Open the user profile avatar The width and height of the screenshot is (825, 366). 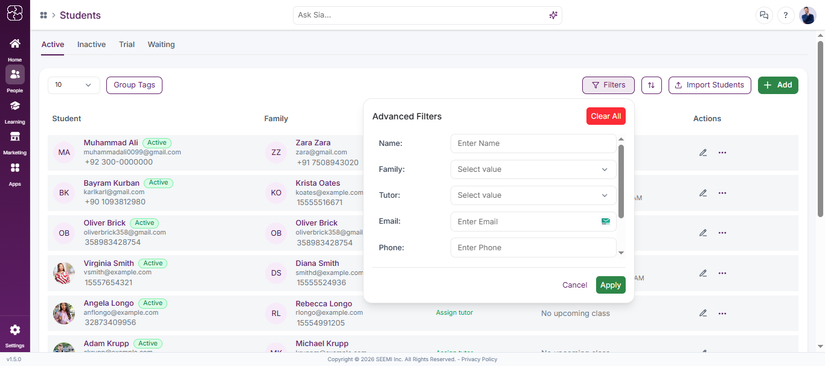tap(807, 16)
